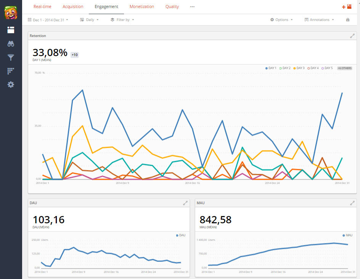The width and height of the screenshot is (360, 279).
Task: Click the lock icon in toolbar
Action: pos(347,20)
